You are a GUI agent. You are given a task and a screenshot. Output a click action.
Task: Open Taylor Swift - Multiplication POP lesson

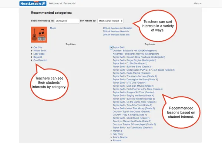tap(144, 70)
